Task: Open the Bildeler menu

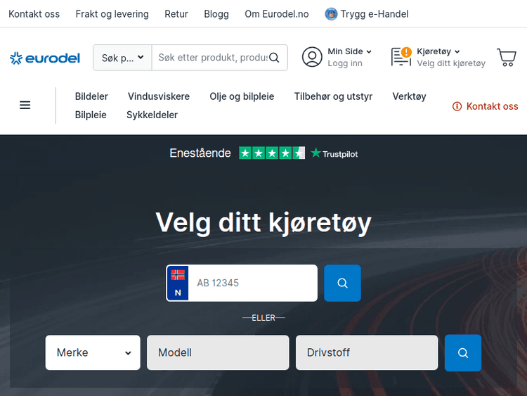Action: pos(91,96)
